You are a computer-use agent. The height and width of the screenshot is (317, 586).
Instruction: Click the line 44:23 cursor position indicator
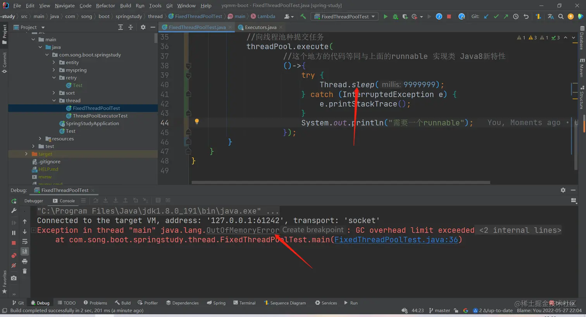[x=417, y=310]
